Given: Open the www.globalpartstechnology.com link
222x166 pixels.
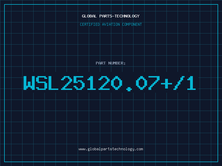Looking at the screenshot, I should coord(111,149).
